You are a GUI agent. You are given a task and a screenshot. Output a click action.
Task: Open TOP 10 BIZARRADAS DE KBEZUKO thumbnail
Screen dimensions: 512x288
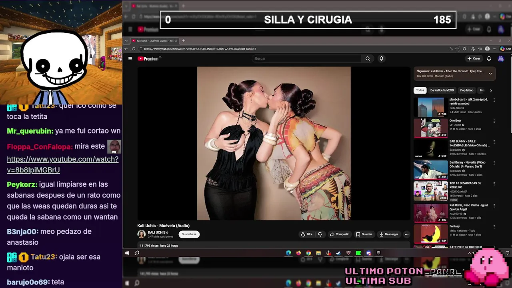(x=430, y=191)
